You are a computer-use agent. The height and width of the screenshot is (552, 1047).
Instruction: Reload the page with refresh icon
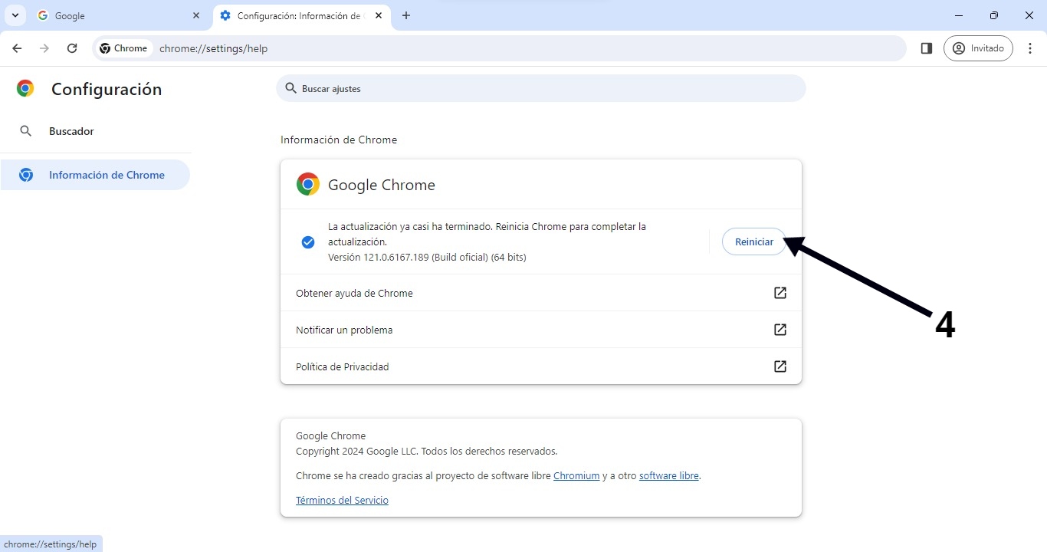(x=72, y=48)
